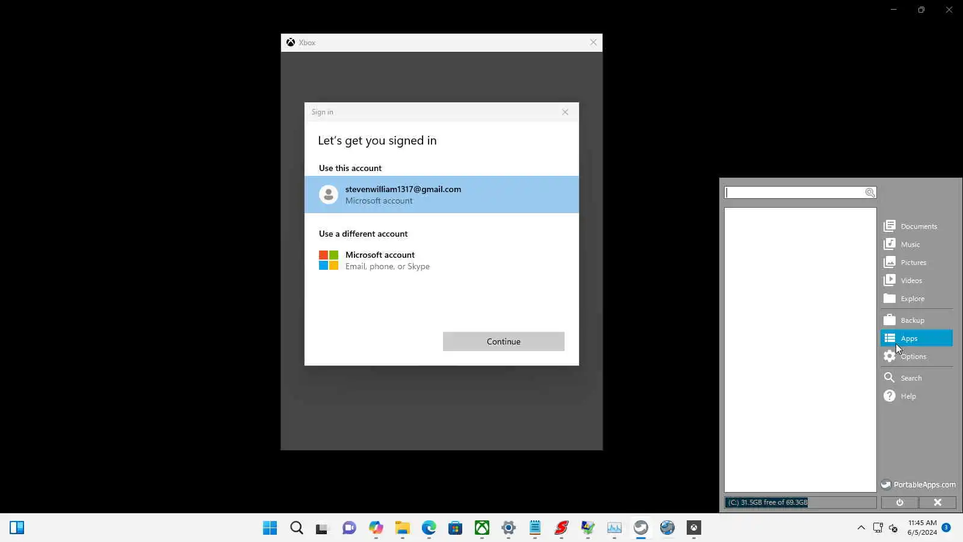
Task: Open the Windows Start menu
Action: pyautogui.click(x=270, y=528)
